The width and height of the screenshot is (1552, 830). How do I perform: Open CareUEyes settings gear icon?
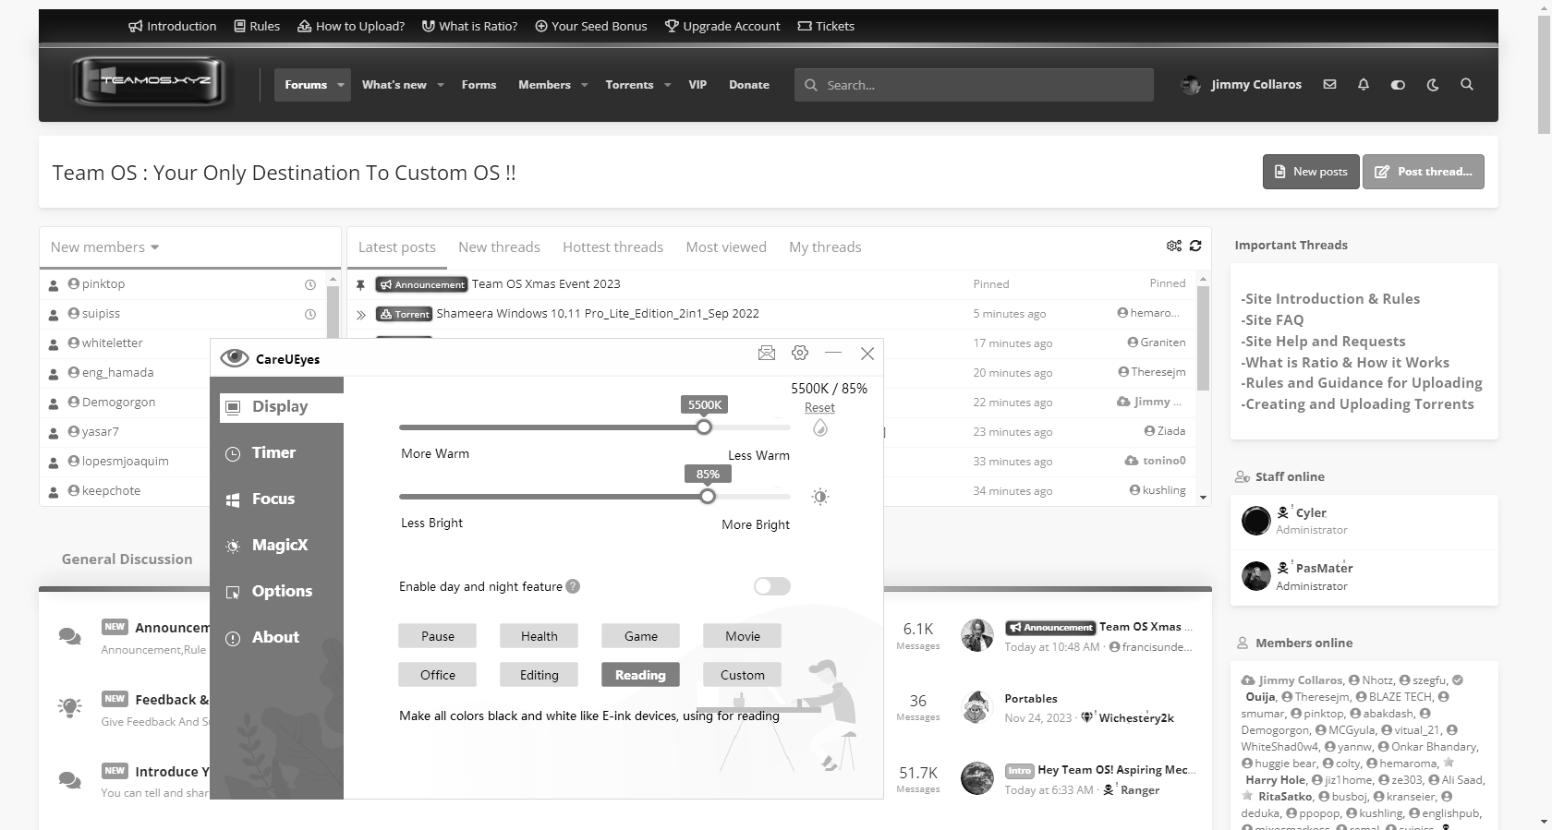800,353
